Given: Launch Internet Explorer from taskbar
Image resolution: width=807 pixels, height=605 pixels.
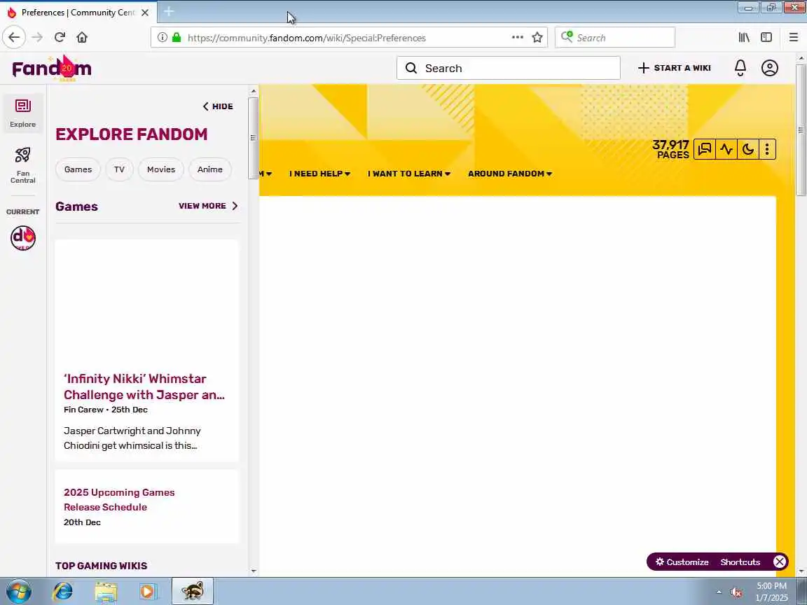Looking at the screenshot, I should click(x=63, y=592).
